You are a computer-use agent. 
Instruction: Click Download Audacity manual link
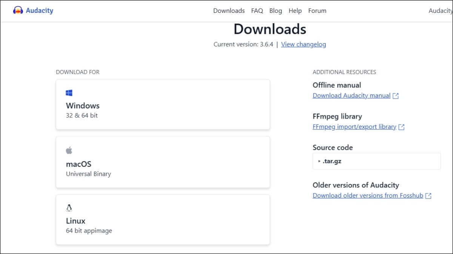(x=351, y=96)
